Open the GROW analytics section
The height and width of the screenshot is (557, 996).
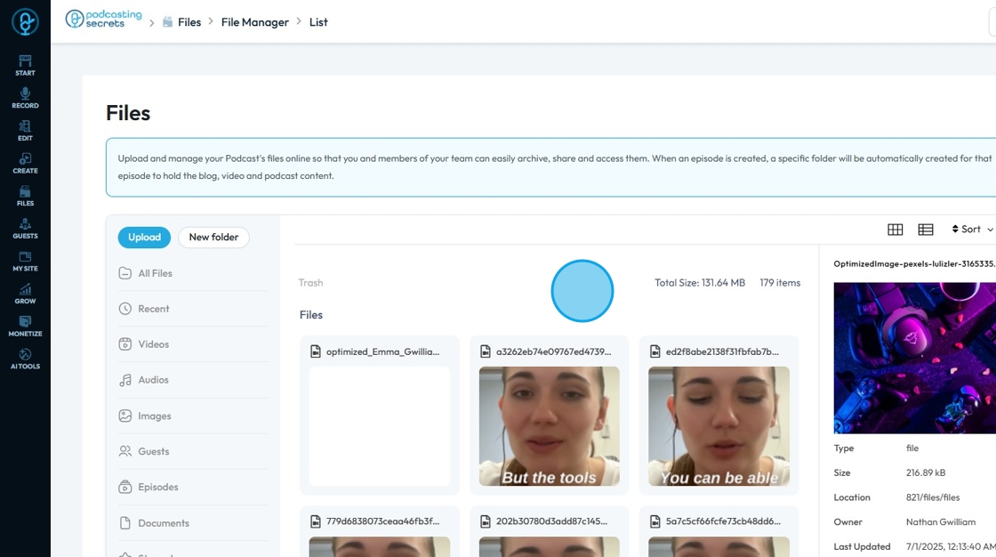pyautogui.click(x=25, y=293)
